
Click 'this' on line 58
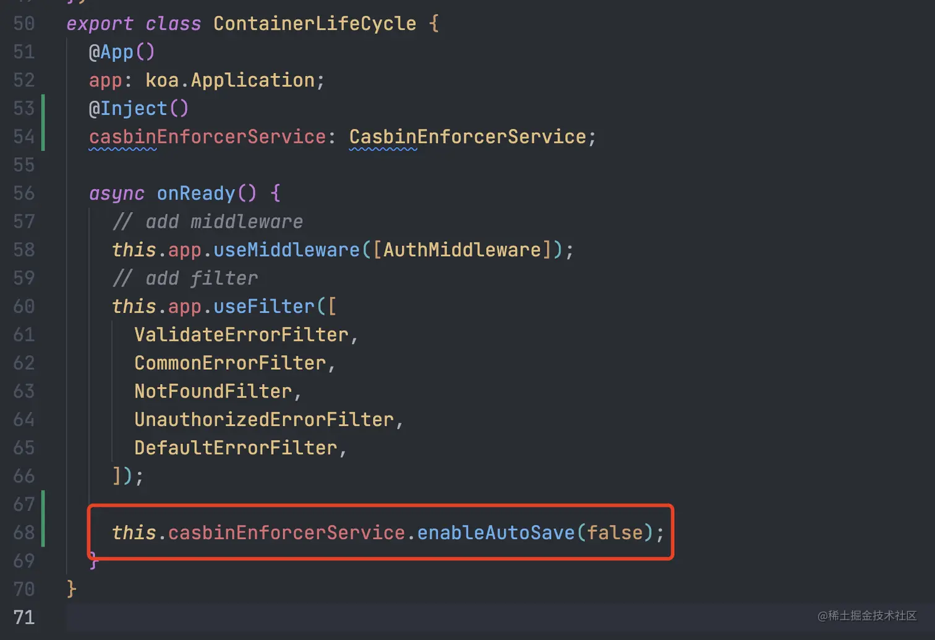coord(134,250)
